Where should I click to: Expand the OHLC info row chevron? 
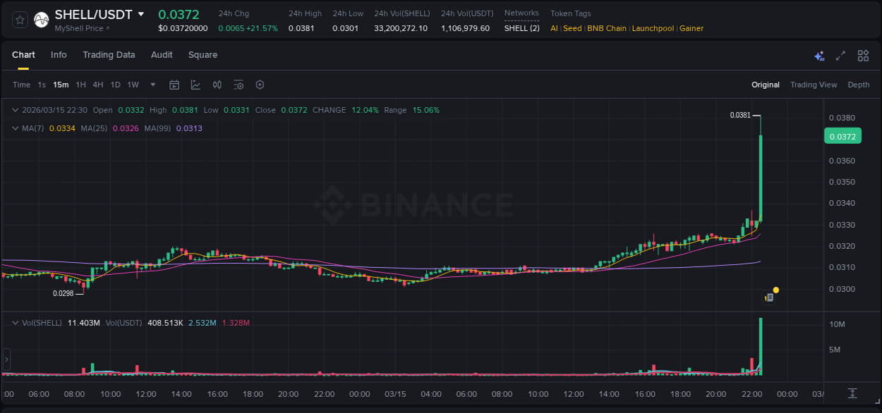click(x=14, y=110)
